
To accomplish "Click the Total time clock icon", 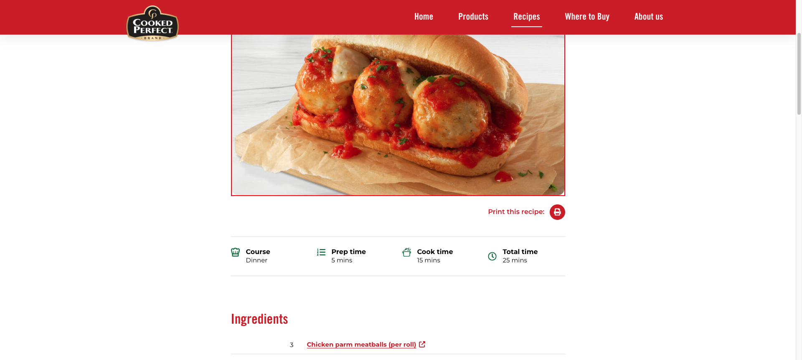I will [x=492, y=256].
